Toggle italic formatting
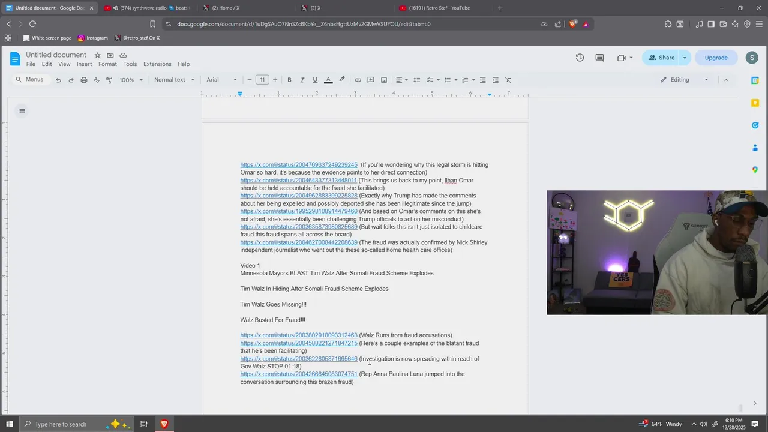Screen dimensions: 768x432 302,80
